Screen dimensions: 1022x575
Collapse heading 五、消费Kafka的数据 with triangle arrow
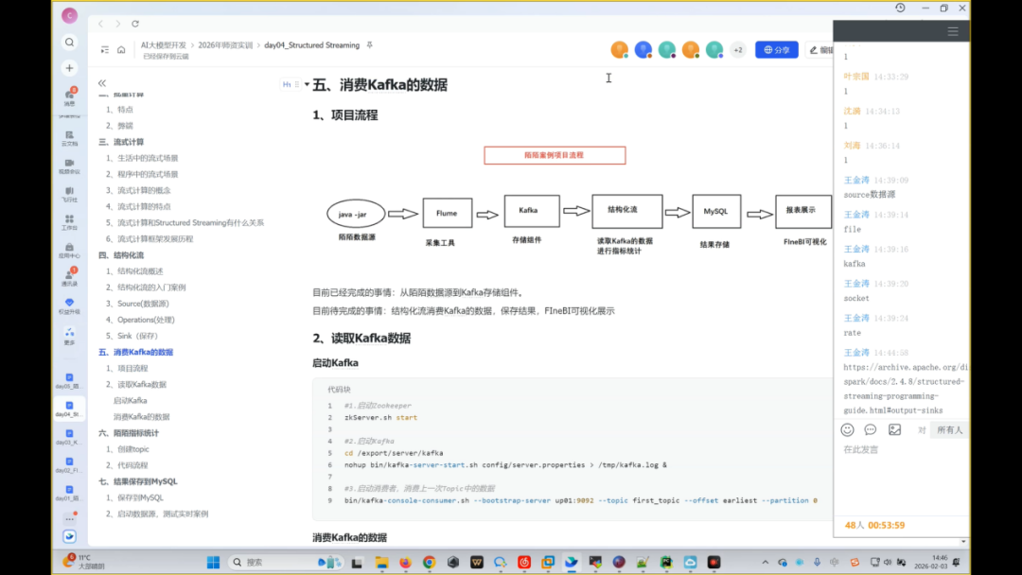pyautogui.click(x=307, y=84)
